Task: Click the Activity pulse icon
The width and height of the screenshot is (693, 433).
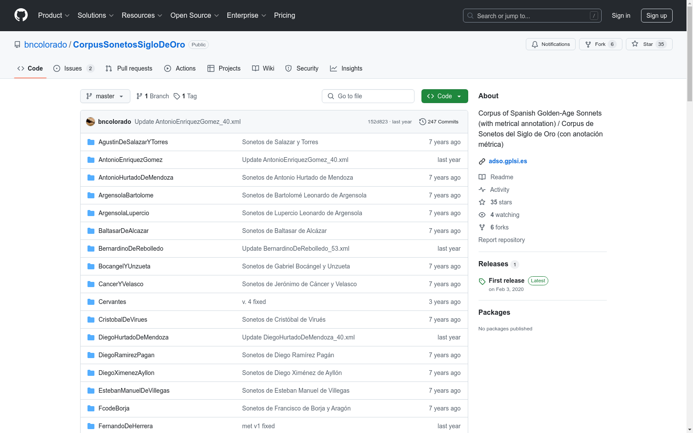Action: pos(482,190)
